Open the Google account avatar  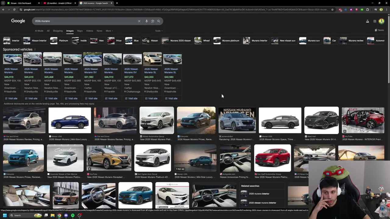pyautogui.click(x=381, y=21)
